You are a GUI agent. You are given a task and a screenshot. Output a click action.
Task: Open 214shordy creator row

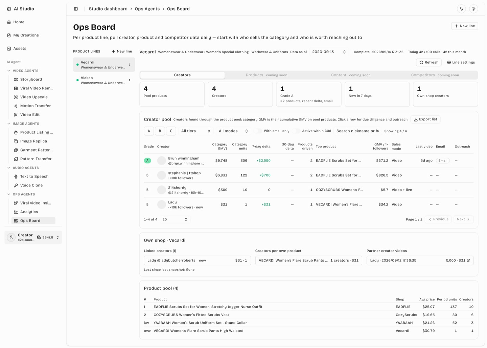308,190
